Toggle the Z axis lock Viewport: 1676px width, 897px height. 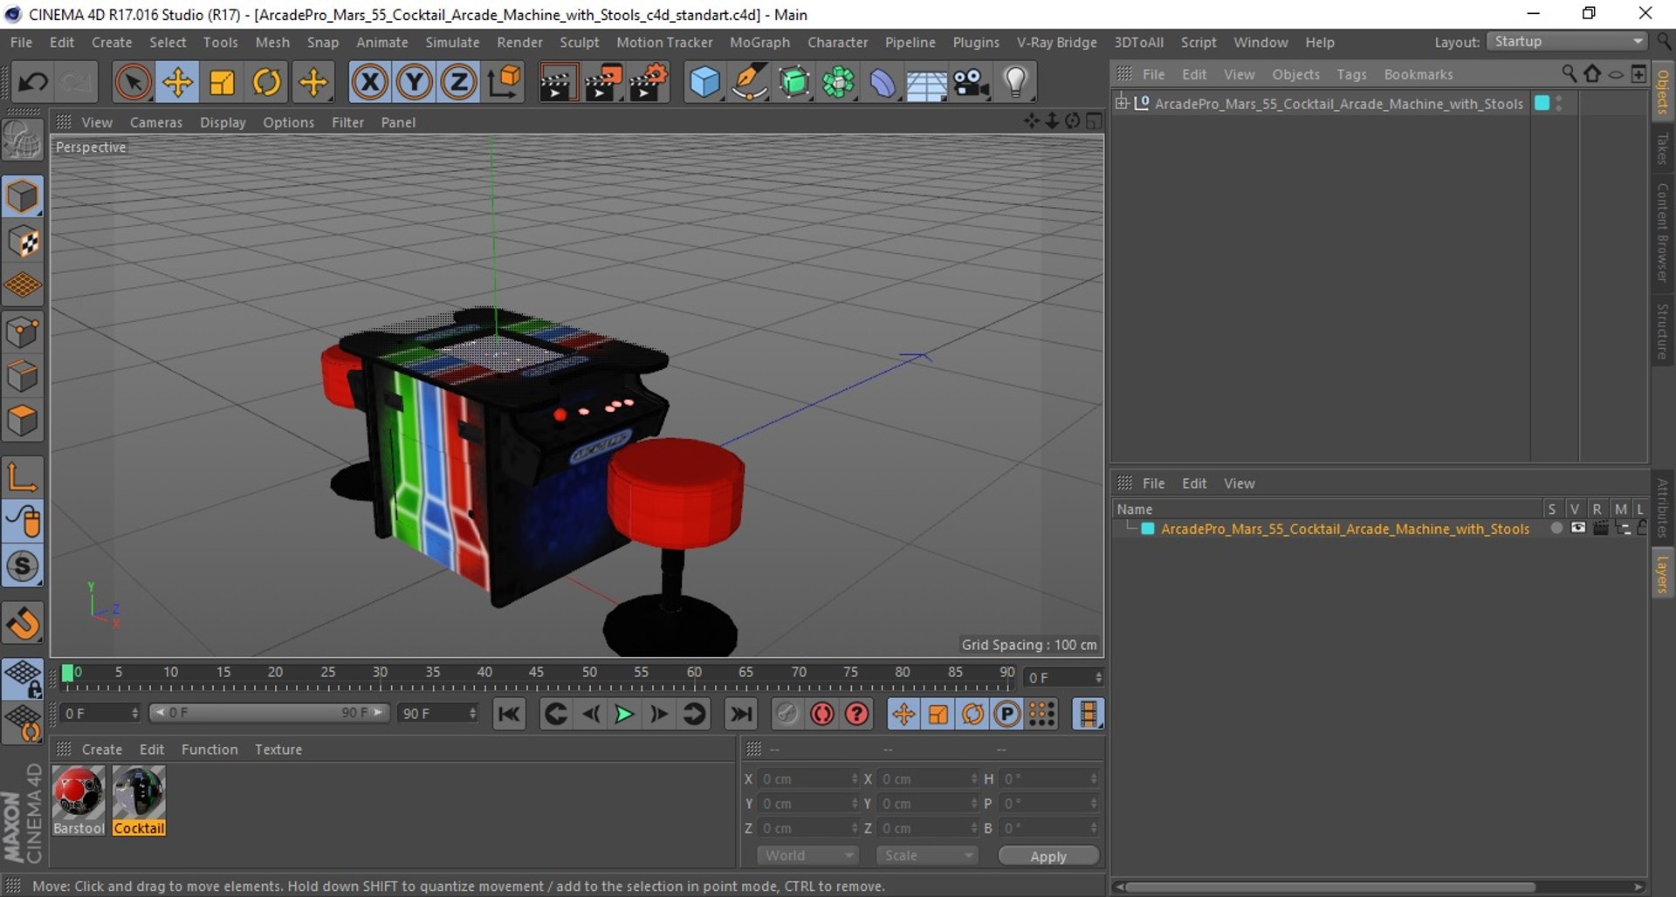tap(459, 82)
